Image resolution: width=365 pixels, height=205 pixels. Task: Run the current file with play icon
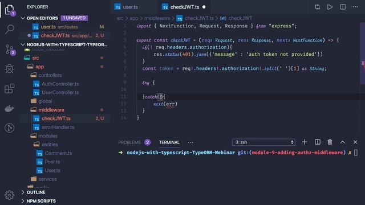pyautogui.click(x=330, y=7)
